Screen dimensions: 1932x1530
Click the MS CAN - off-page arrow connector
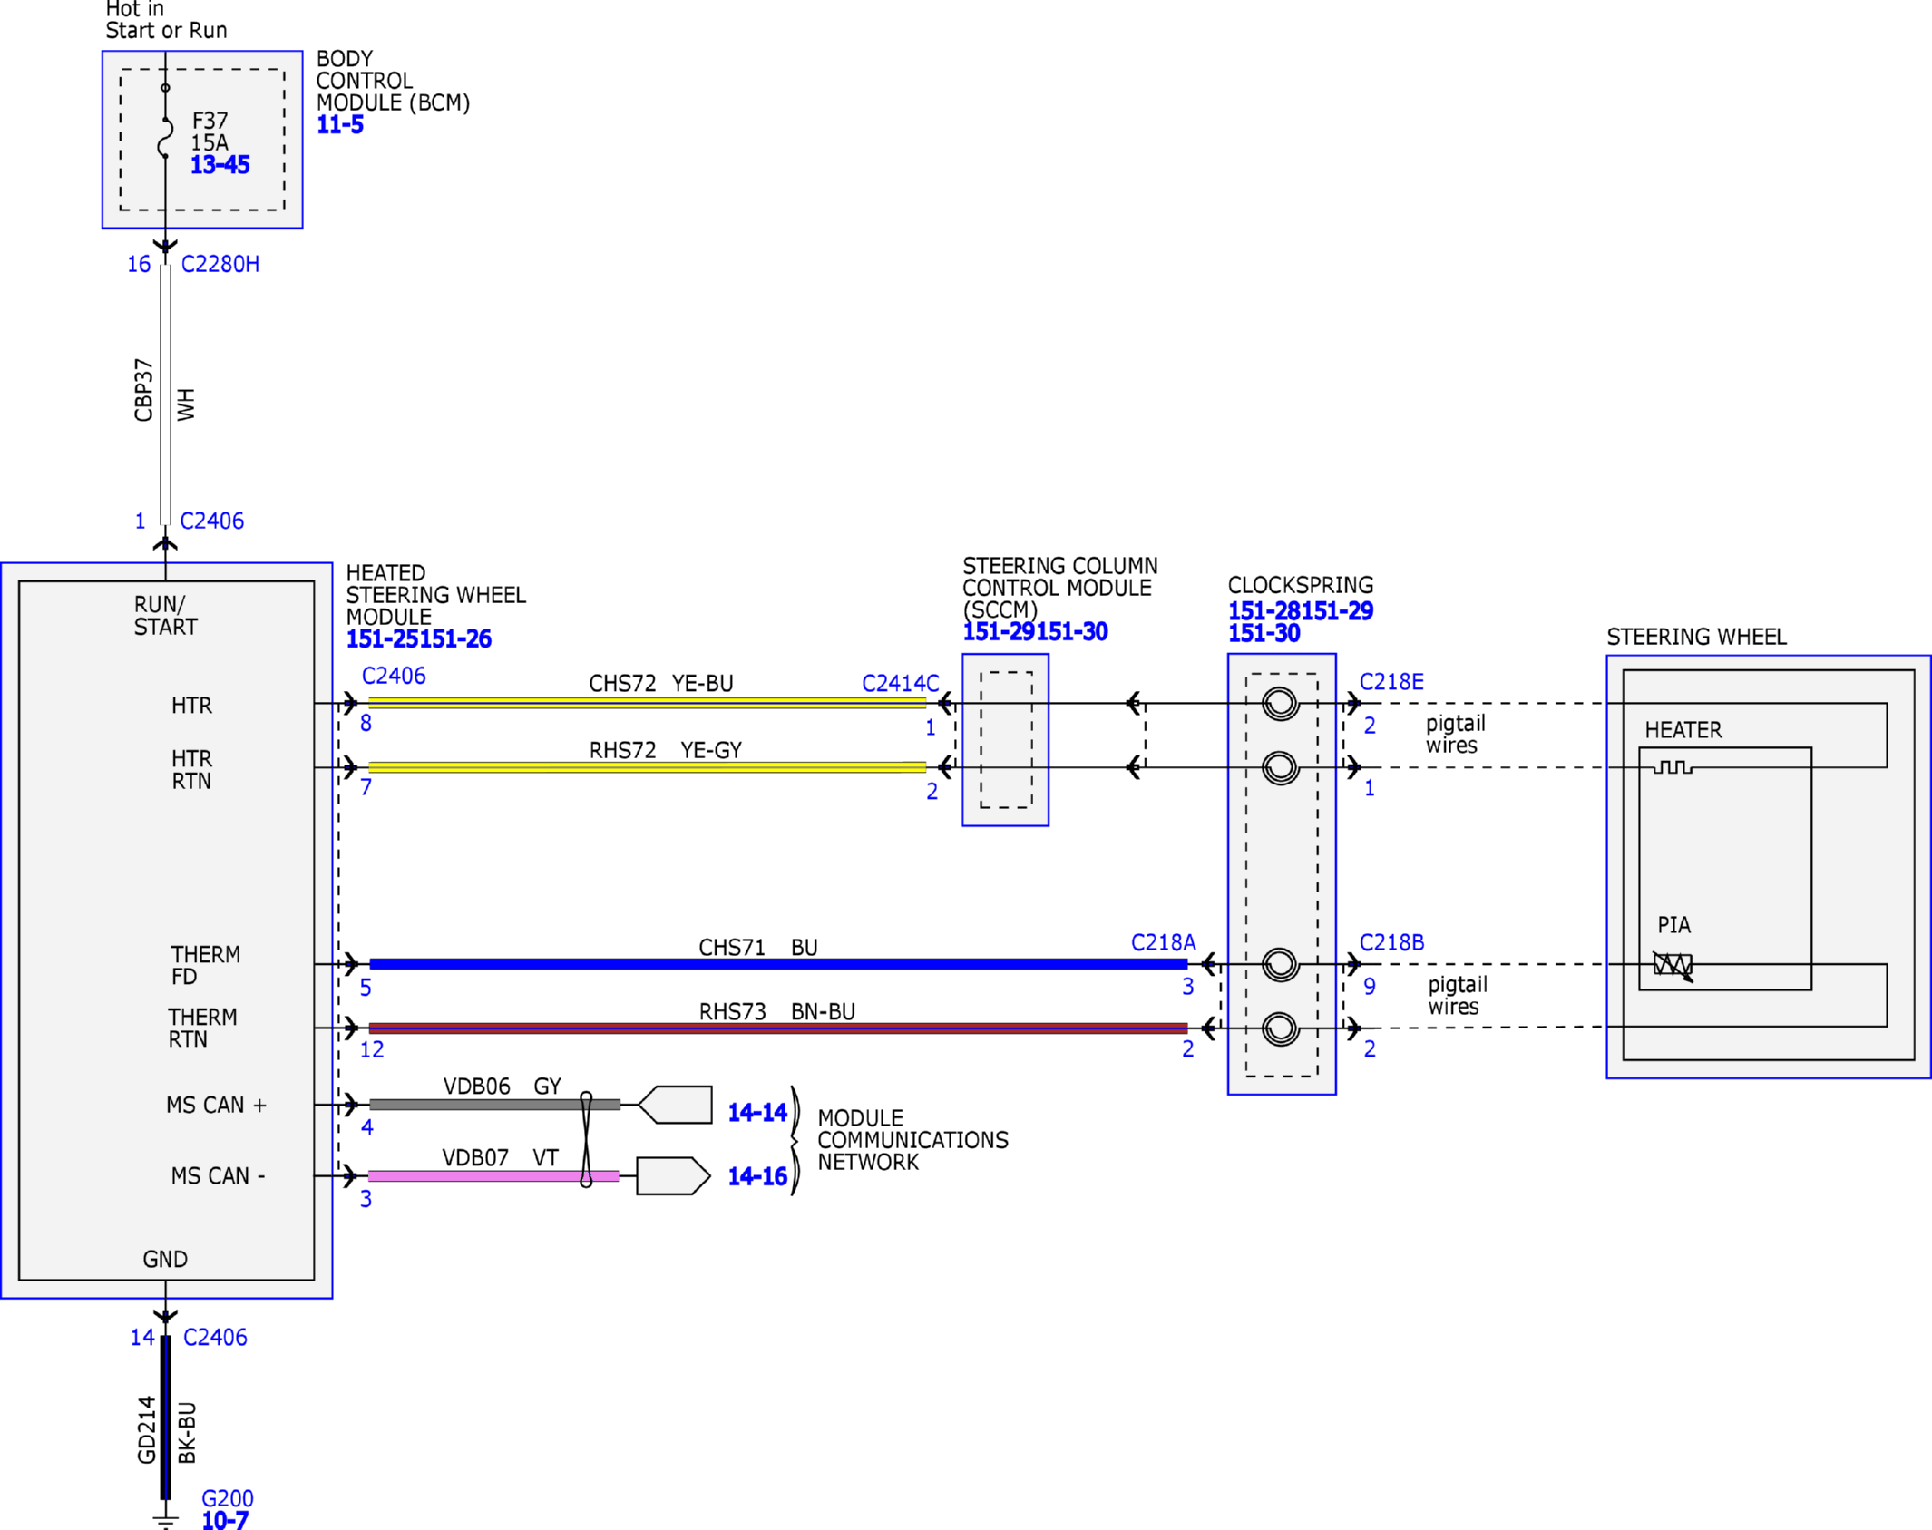[x=673, y=1176]
